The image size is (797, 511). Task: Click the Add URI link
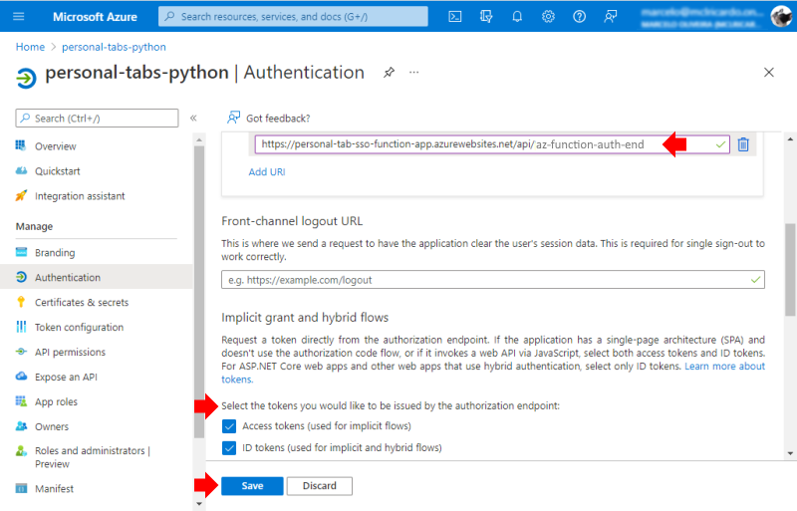click(267, 172)
